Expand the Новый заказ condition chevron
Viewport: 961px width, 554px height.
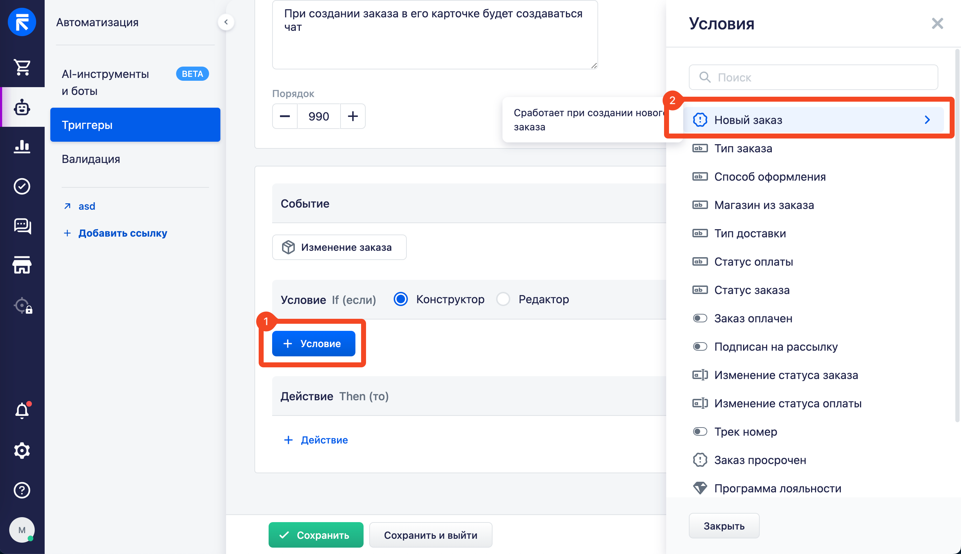927,120
